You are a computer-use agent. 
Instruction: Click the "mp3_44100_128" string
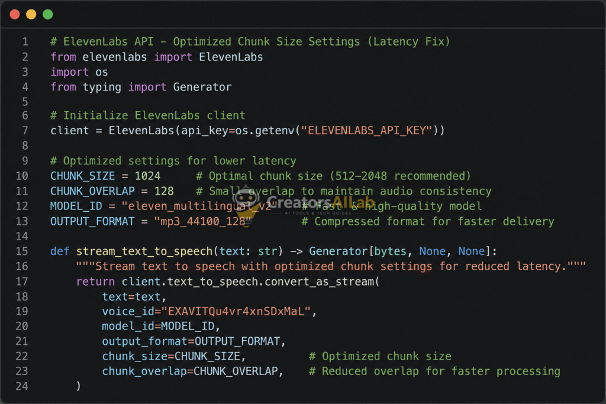point(203,221)
